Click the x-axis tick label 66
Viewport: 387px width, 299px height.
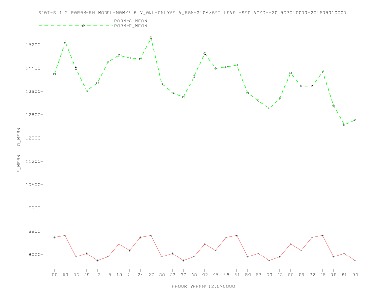291,275
